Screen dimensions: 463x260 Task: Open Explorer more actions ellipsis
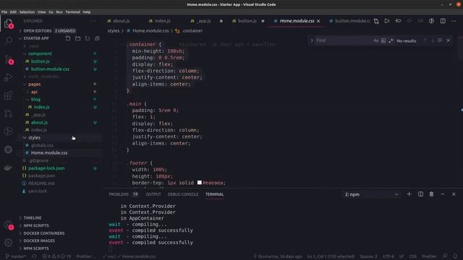tap(93, 21)
